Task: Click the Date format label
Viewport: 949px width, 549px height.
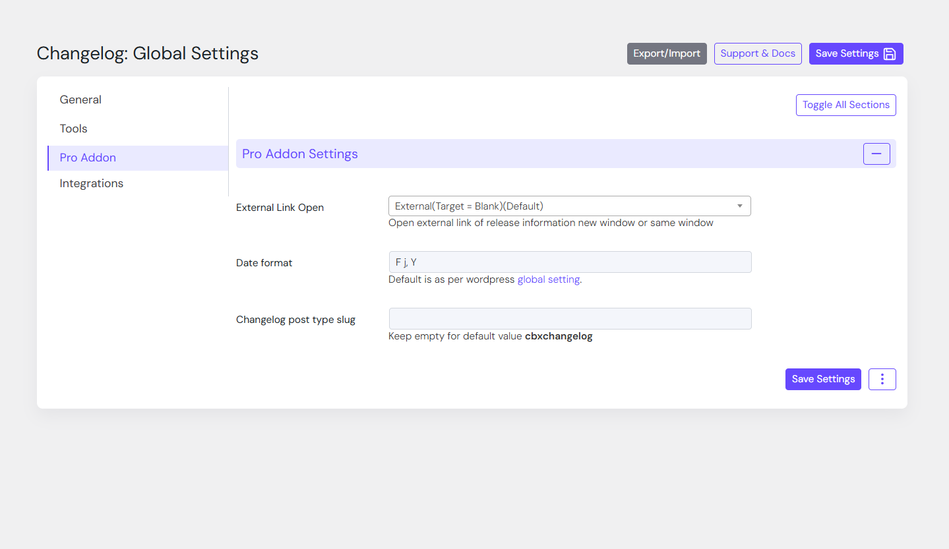Action: point(264,263)
